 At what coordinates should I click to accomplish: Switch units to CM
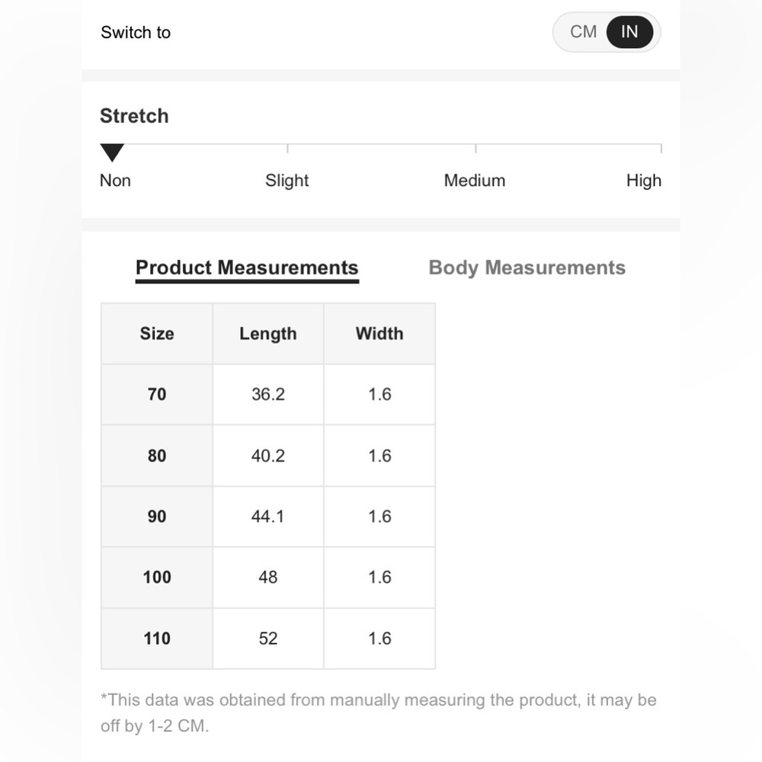coord(583,32)
